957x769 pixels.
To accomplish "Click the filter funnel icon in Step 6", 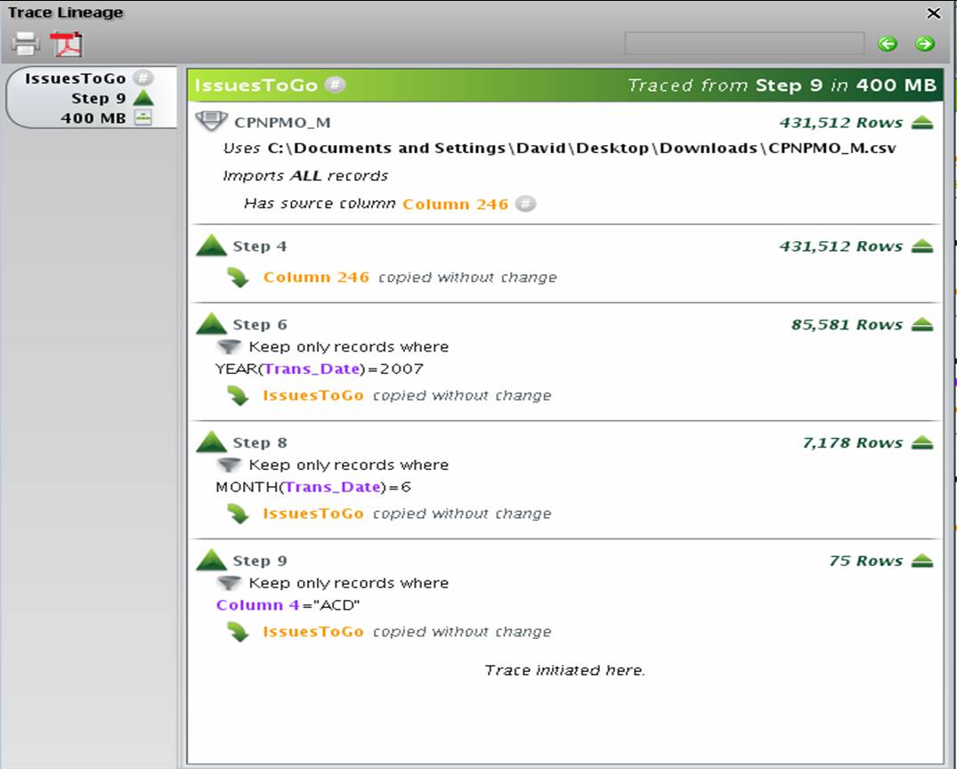I will (x=229, y=346).
